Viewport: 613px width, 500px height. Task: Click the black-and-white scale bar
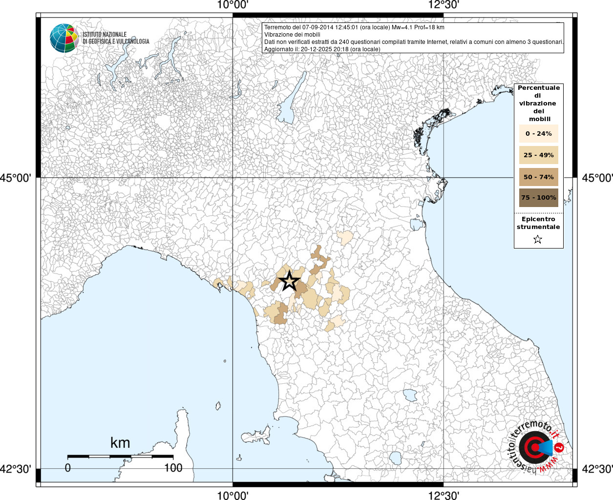[x=120, y=457]
